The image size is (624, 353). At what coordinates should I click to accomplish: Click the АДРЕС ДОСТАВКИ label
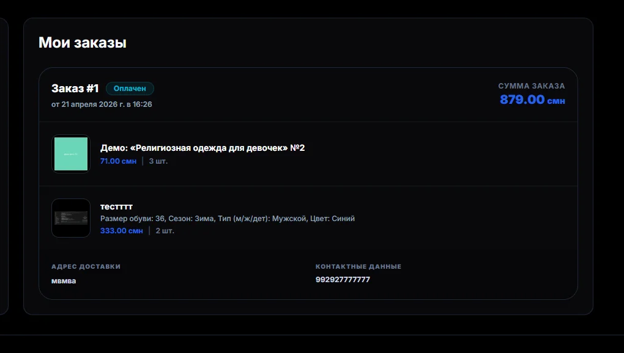pyautogui.click(x=86, y=266)
